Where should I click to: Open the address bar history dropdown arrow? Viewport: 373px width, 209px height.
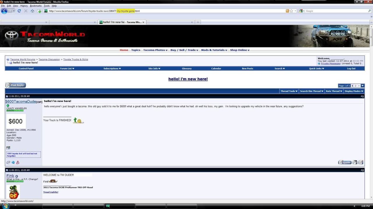coord(295,11)
